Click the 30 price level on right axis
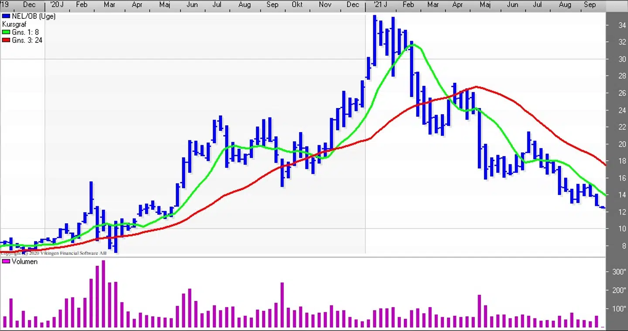628x331 pixels. 622,59
